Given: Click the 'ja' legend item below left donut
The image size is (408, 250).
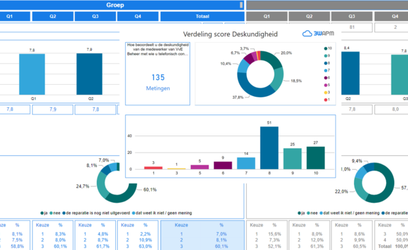Looking at the screenshot, I should click(x=44, y=213).
